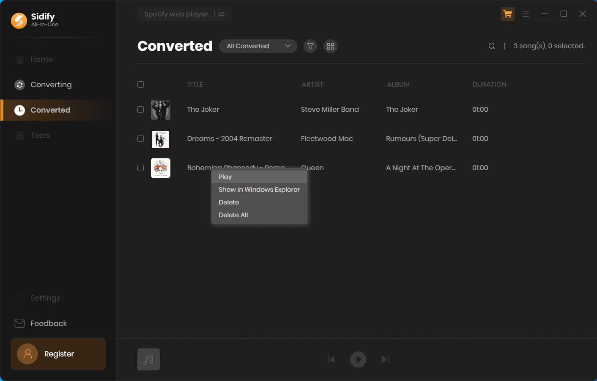Image resolution: width=597 pixels, height=381 pixels.
Task: Toggle the select-all checkbox in header
Action: click(x=141, y=85)
